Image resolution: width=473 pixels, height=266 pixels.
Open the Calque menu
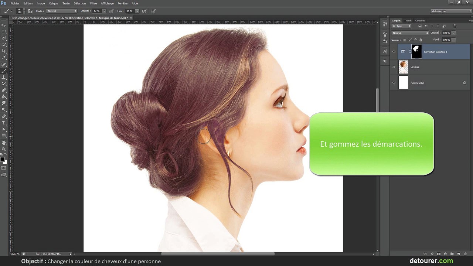54,3
